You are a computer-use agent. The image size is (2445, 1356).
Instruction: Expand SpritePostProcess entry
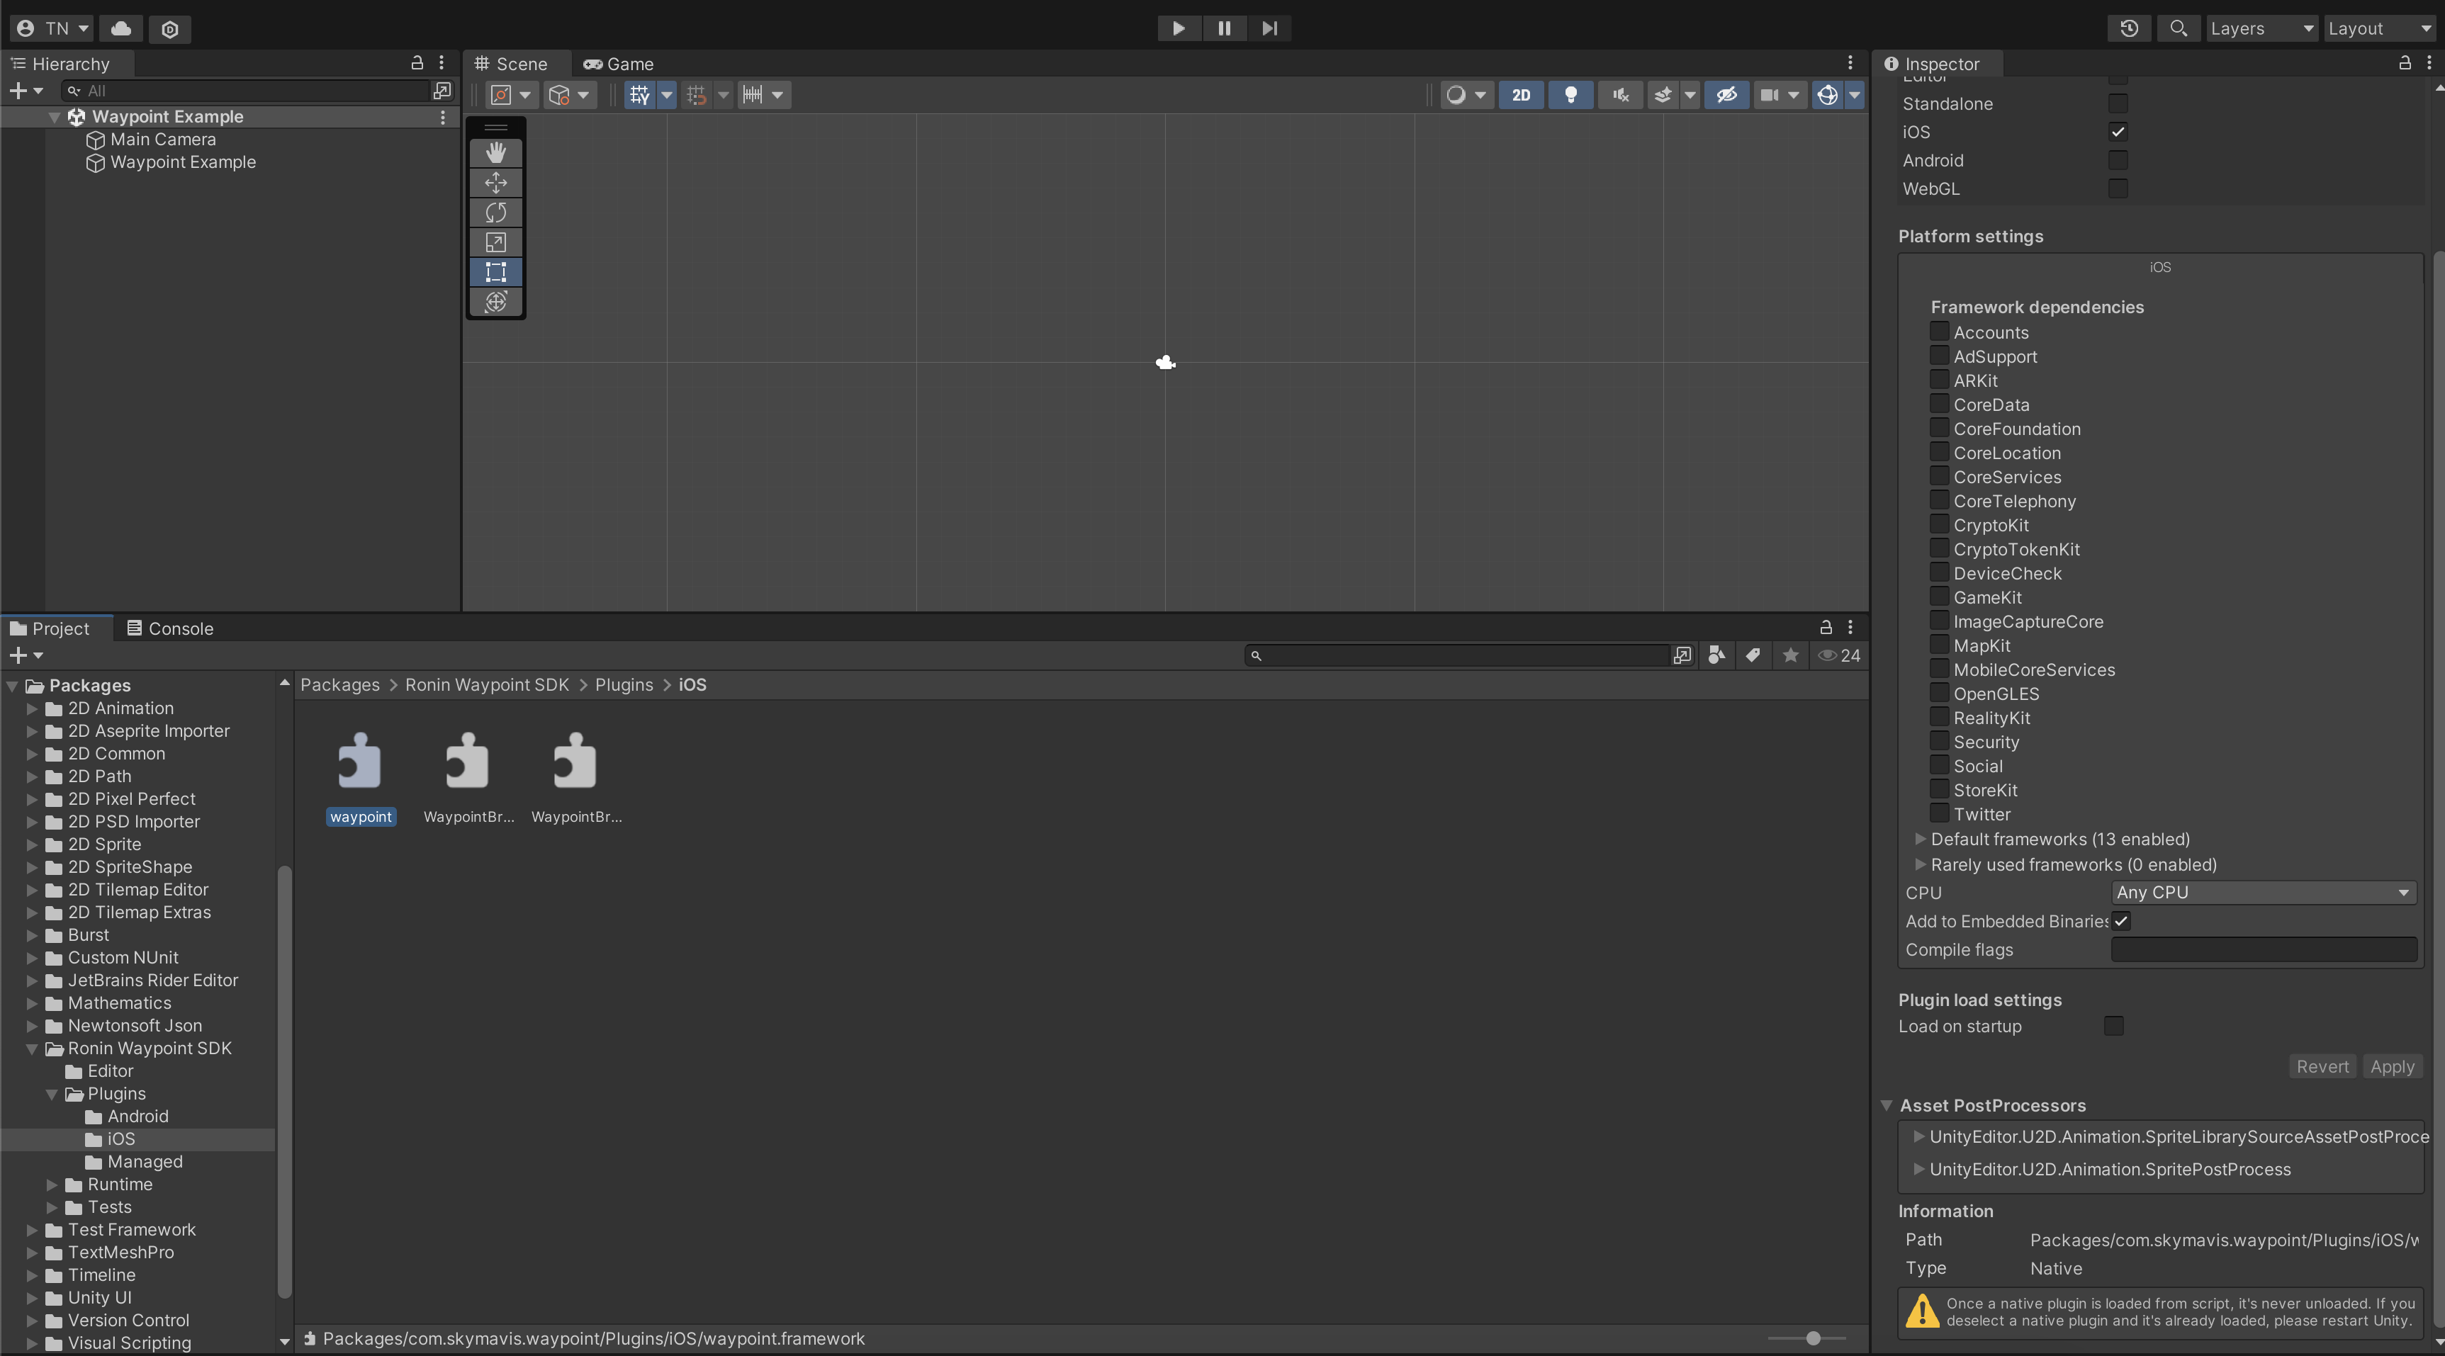click(1919, 1169)
